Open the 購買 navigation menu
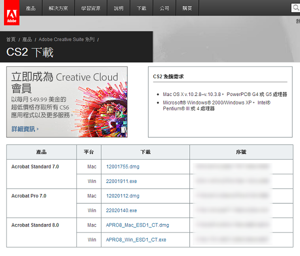 tap(187, 8)
